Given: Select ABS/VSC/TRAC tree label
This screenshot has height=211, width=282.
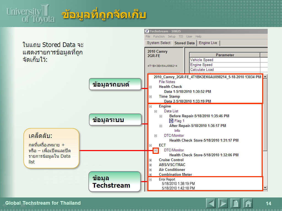Looking at the screenshot, I should (x=172, y=165).
